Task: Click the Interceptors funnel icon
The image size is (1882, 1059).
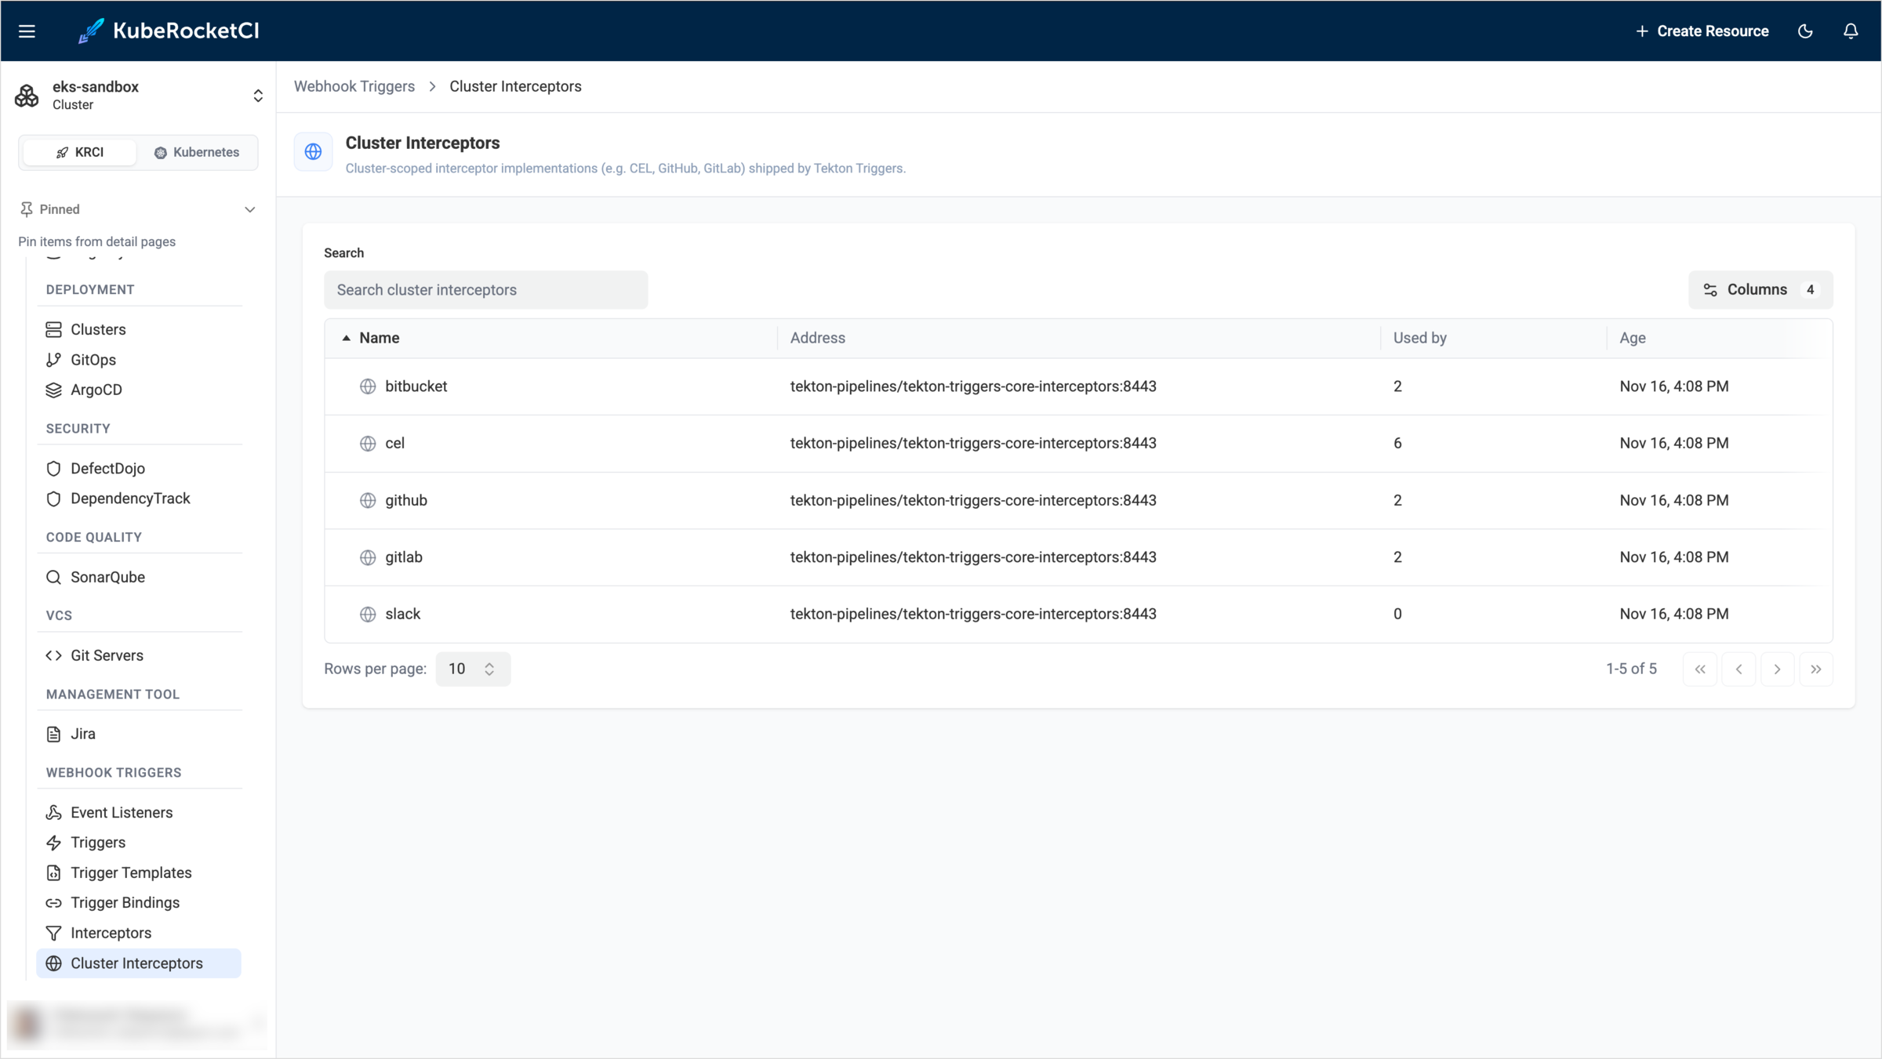Action: pos(53,933)
